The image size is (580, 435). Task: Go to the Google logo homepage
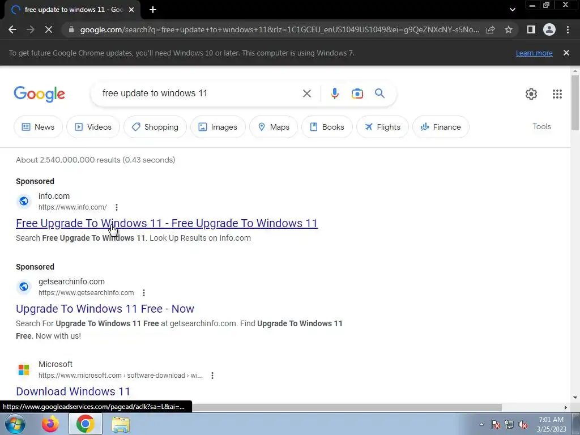(x=39, y=94)
